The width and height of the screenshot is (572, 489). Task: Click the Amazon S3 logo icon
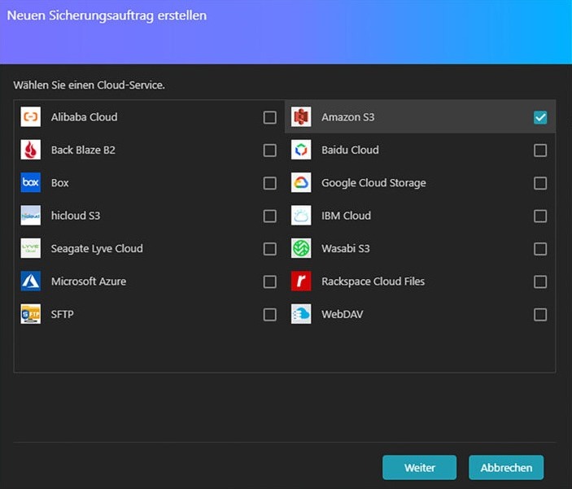click(301, 117)
